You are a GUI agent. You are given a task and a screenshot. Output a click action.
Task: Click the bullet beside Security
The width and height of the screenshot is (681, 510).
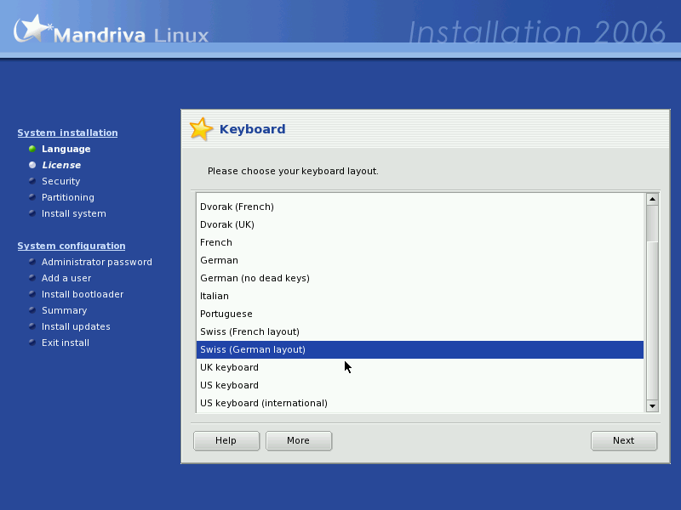(x=32, y=181)
